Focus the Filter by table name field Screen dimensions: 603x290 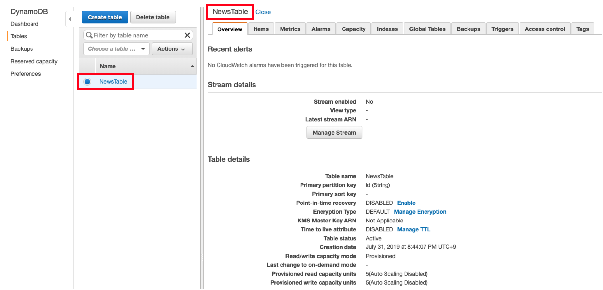[138, 35]
